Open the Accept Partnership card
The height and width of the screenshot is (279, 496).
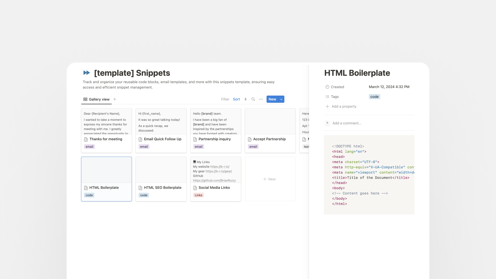point(270,130)
